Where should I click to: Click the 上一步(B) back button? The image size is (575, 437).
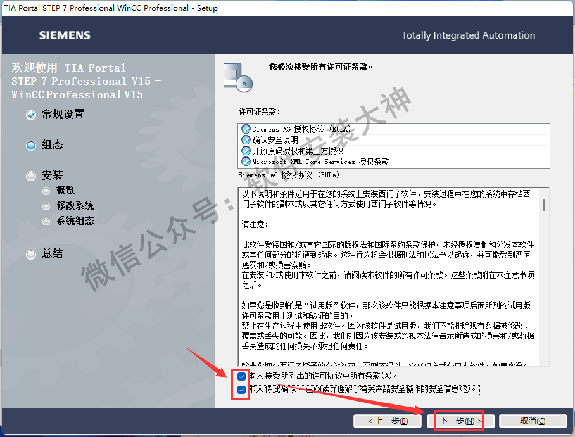coord(388,421)
